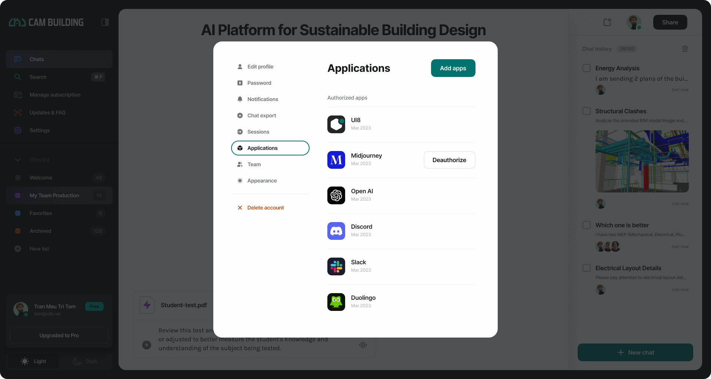
Task: Select the purple My Team Production list swatch
Action: click(18, 195)
